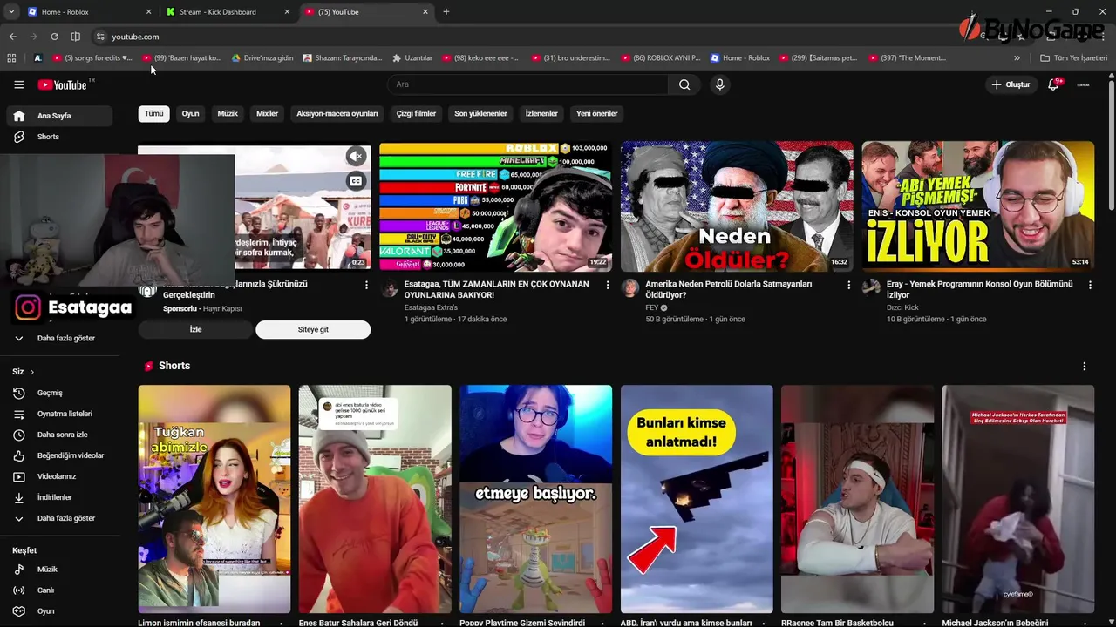Open more options for Eray video
The height and width of the screenshot is (627, 1116).
(x=1090, y=285)
